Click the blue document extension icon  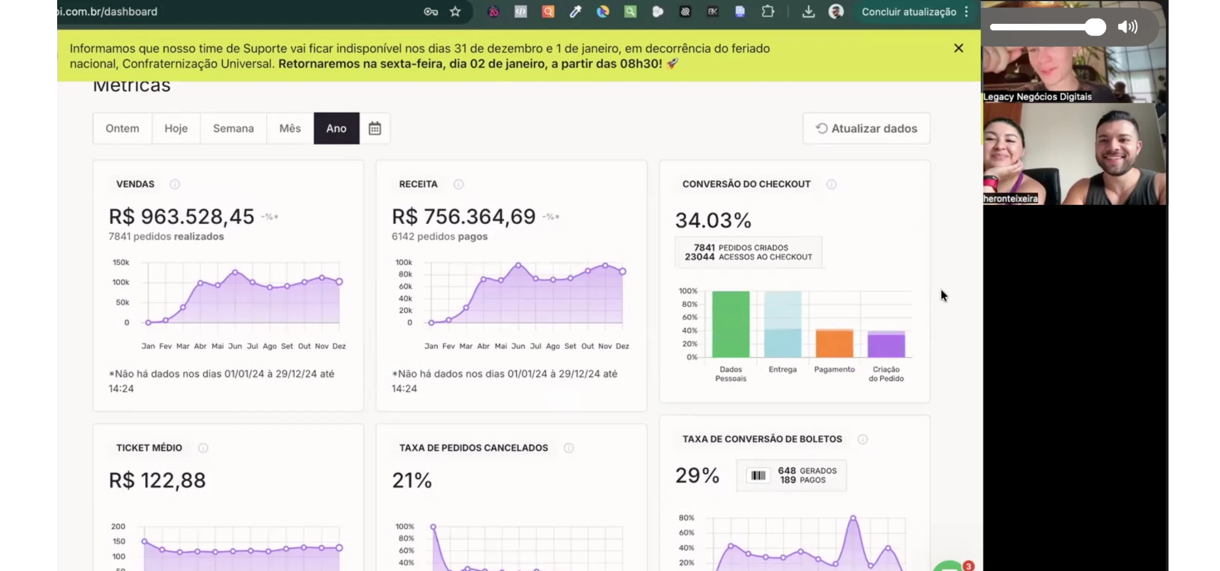coord(740,11)
